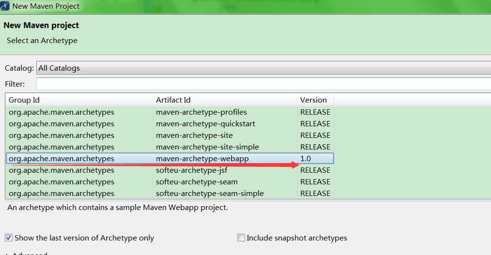
Task: Enable Include snapshot archetypes checkbox
Action: [x=241, y=238]
